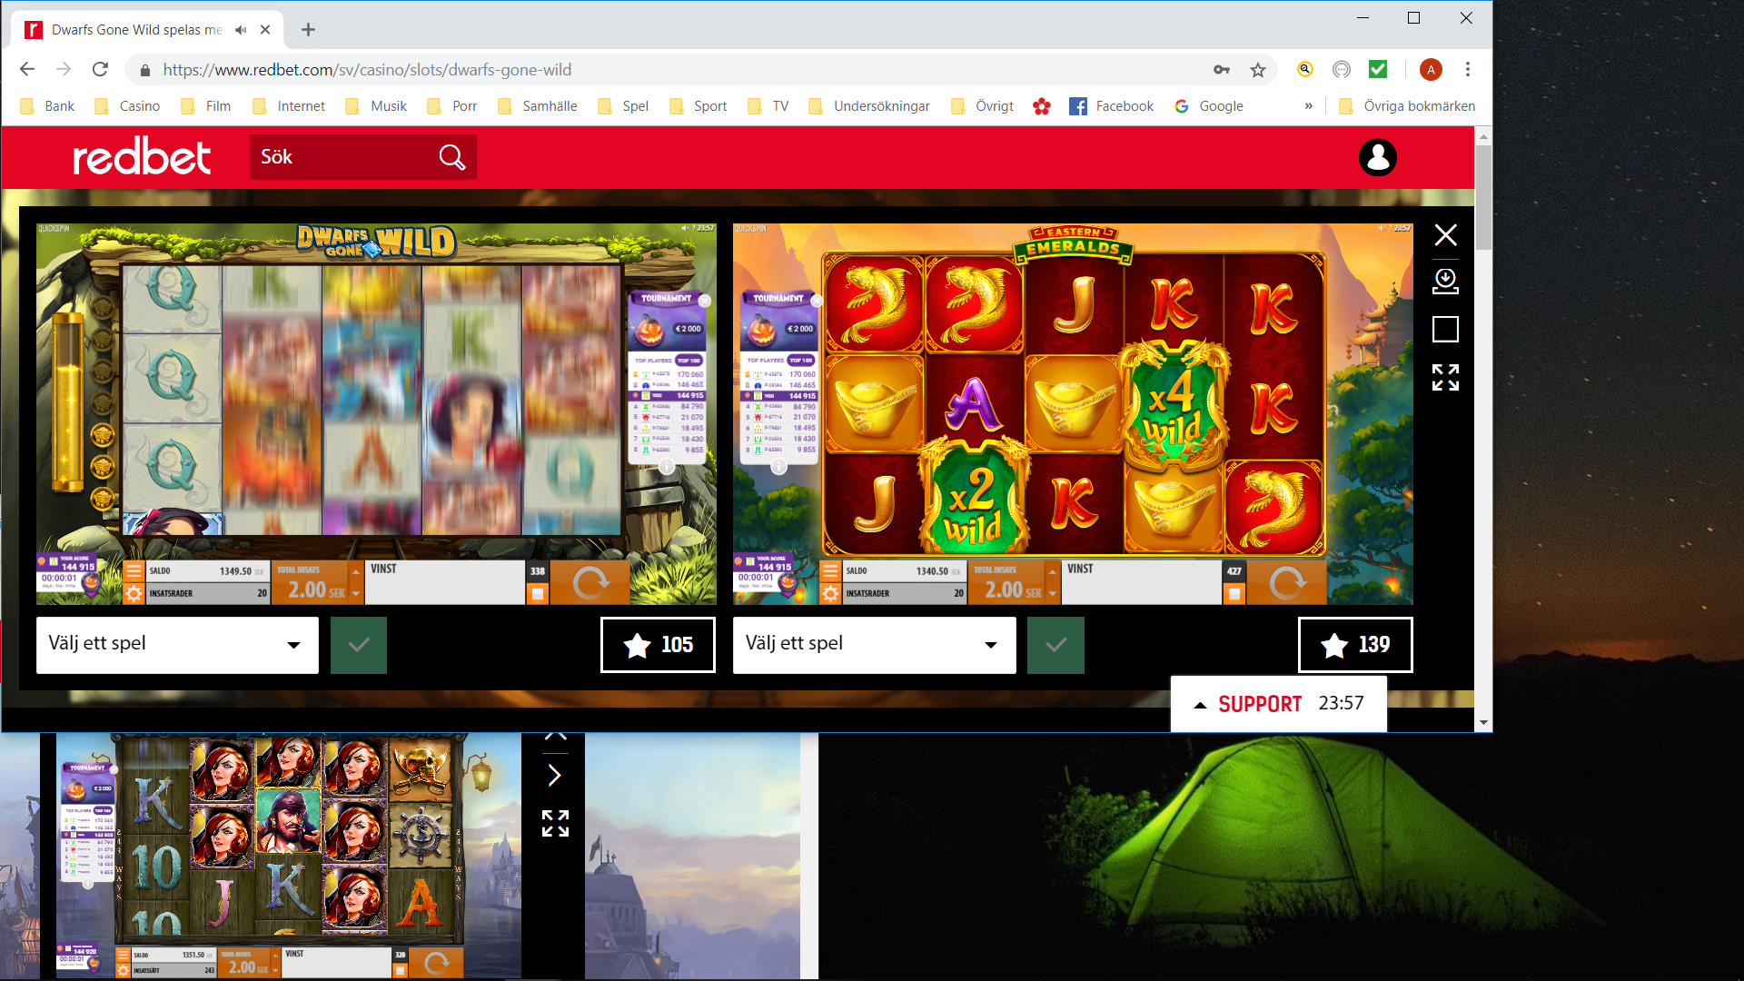Open Dwarfs Gone Wild gear settings
The width and height of the screenshot is (1744, 981).
tap(134, 594)
